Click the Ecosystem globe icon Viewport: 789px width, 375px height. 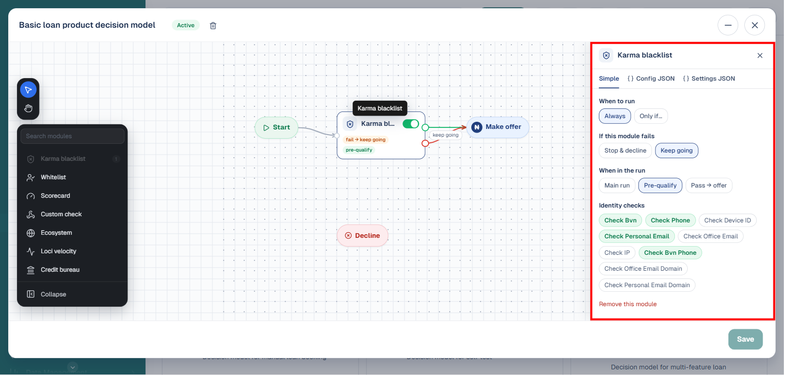(x=30, y=233)
